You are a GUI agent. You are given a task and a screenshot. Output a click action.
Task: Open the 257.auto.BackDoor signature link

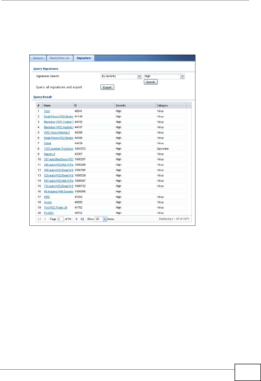58,159
